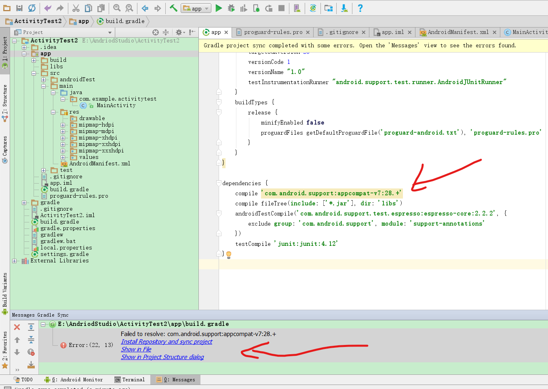This screenshot has width=548, height=389.
Task: Open the SDK Manager download icon
Action: pos(344,8)
